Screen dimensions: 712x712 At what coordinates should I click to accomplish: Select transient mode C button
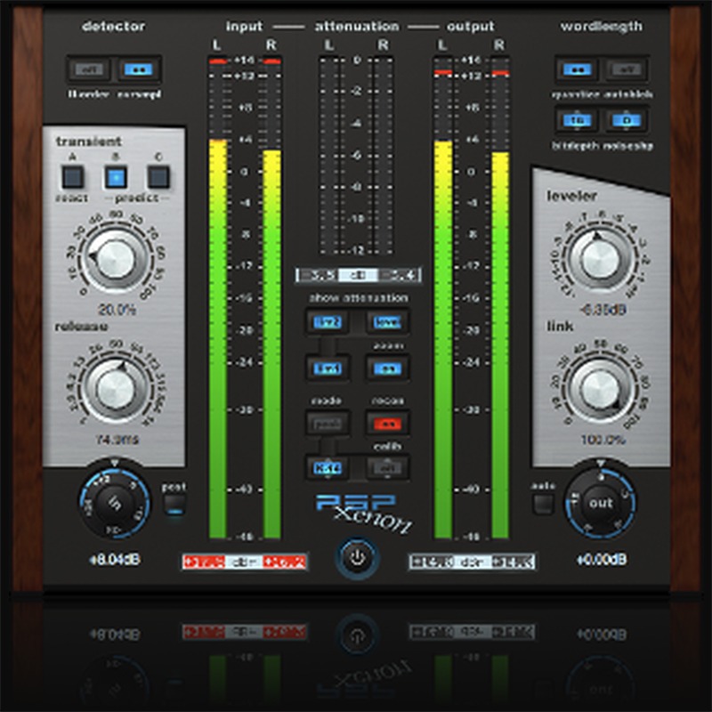[x=158, y=177]
